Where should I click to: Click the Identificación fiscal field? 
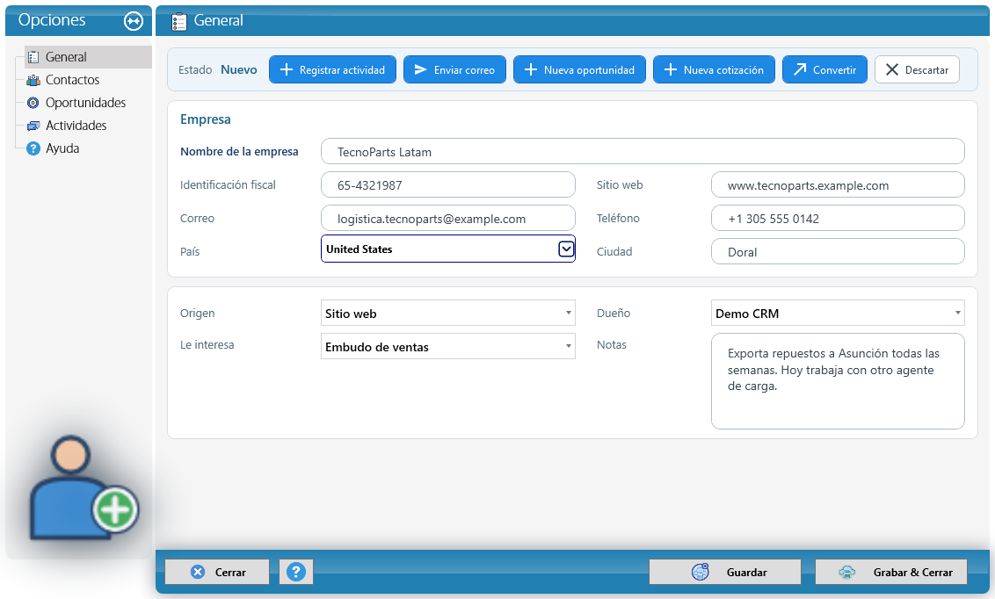click(448, 185)
